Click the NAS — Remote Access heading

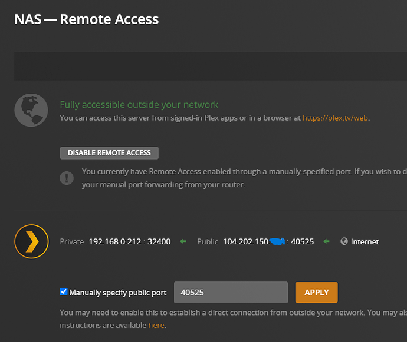point(86,19)
